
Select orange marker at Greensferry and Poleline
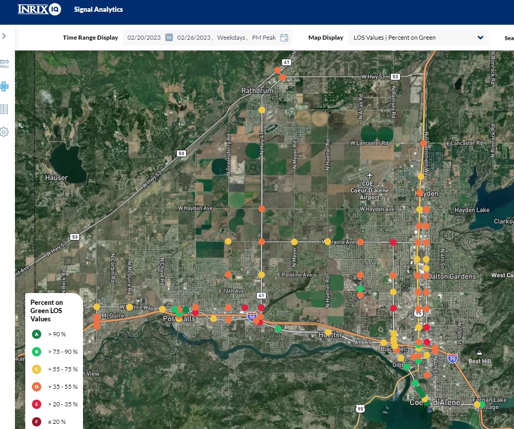click(228, 274)
